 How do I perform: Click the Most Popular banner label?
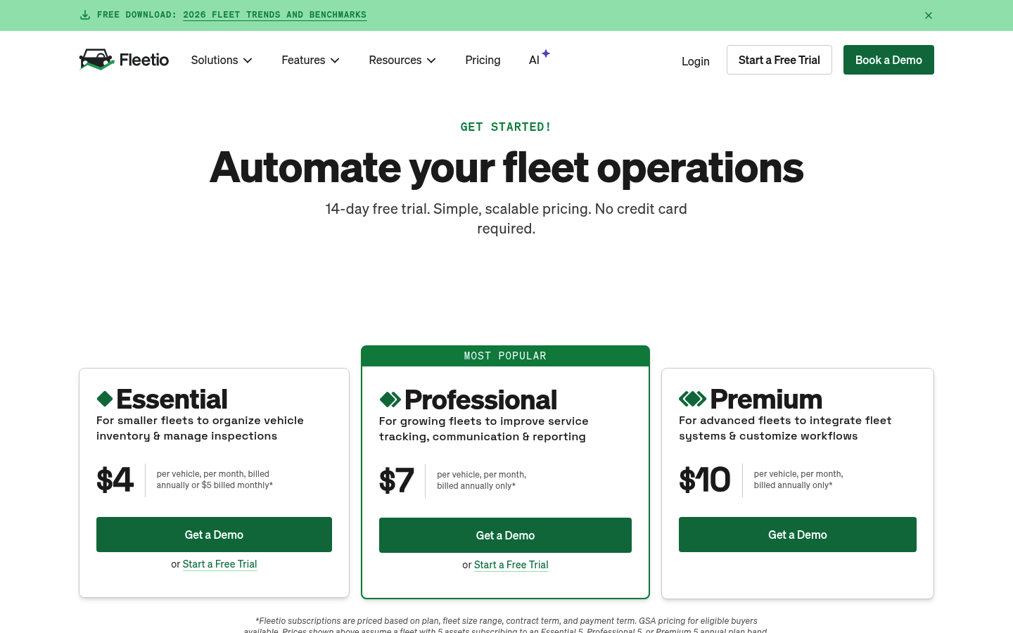tap(505, 356)
